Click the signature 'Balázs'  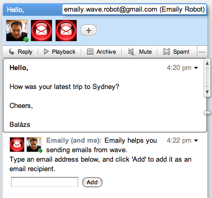pos(20,125)
